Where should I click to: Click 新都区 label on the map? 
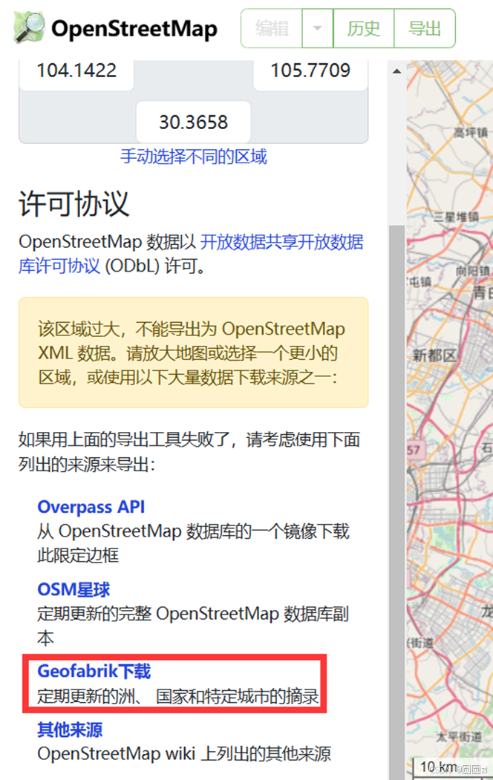434,355
